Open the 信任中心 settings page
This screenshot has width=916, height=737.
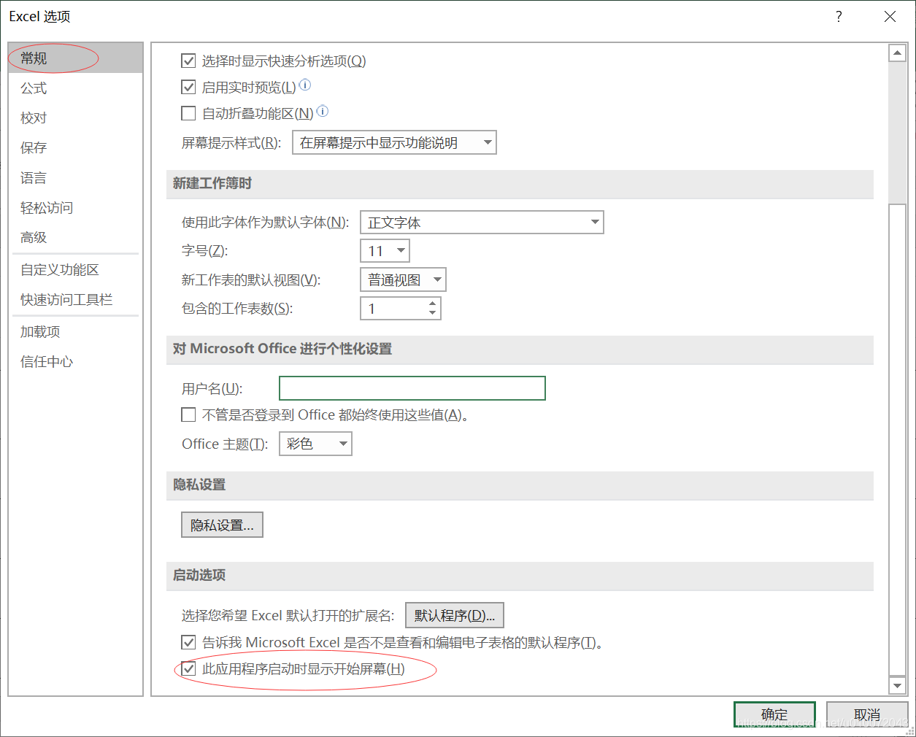[x=45, y=361]
